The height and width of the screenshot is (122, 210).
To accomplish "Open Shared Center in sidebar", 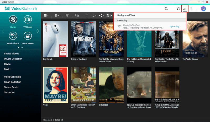I will (x=11, y=87).
